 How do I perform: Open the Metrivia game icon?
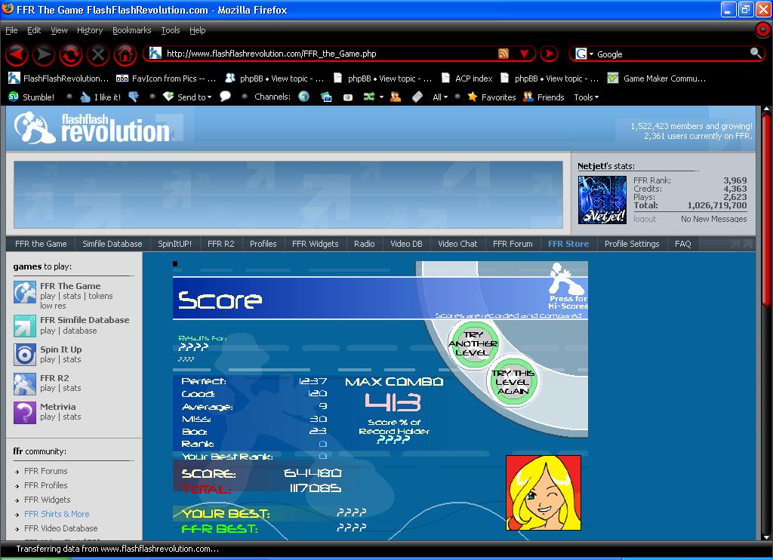(25, 413)
